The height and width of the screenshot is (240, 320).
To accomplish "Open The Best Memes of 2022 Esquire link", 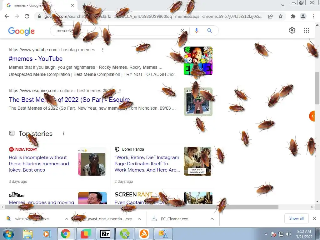I will 69,100.
